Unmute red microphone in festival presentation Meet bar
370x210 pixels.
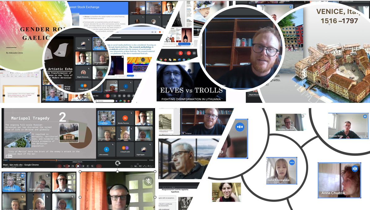pyautogui.click(x=108, y=96)
